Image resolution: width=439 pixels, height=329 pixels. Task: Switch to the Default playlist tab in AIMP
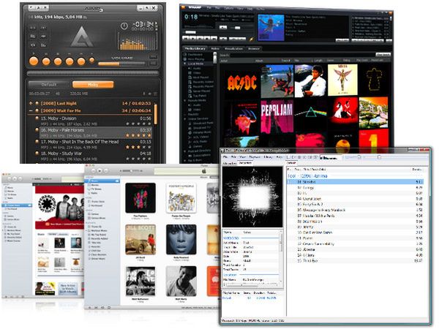49,85
